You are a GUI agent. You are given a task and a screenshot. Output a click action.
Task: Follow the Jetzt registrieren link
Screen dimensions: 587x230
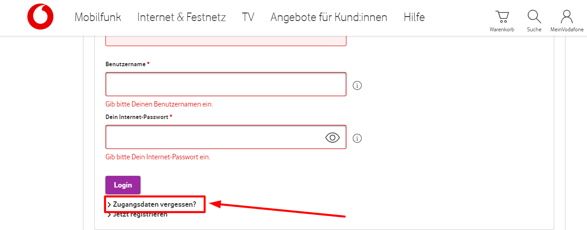click(140, 215)
